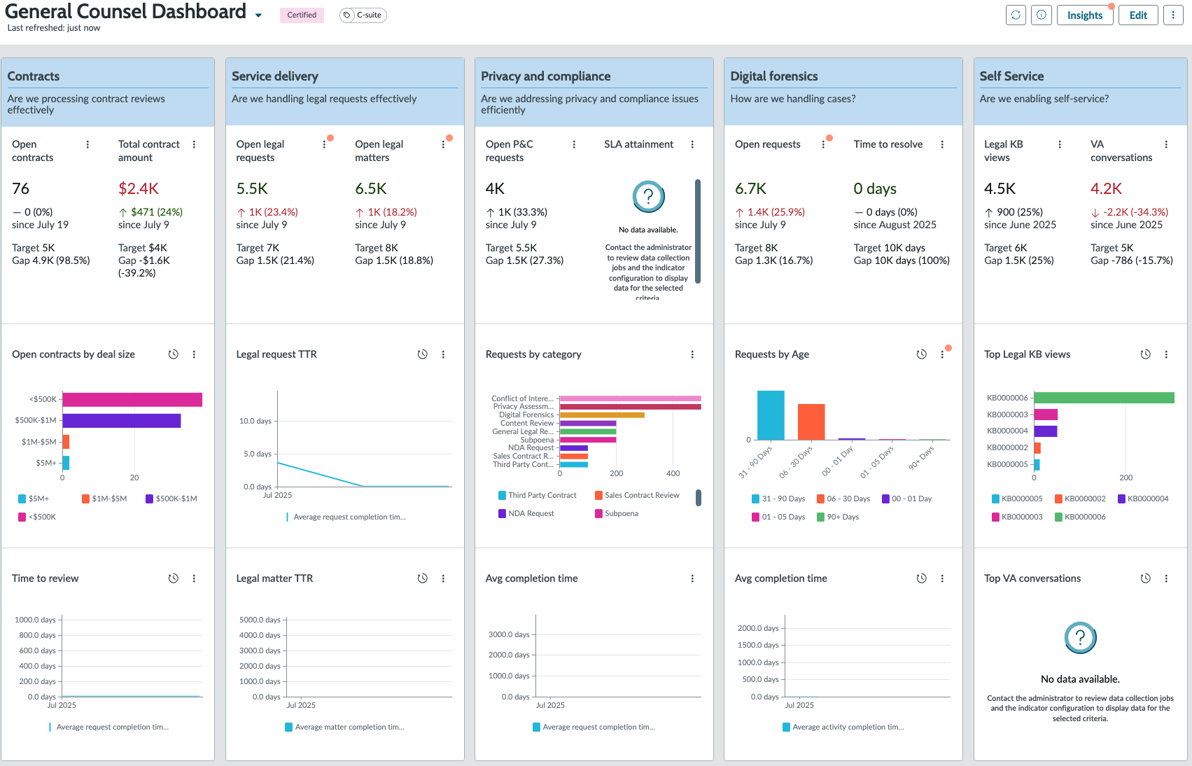This screenshot has height=766, width=1192.
Task: Click the dashboard refresh icon
Action: click(x=1016, y=15)
